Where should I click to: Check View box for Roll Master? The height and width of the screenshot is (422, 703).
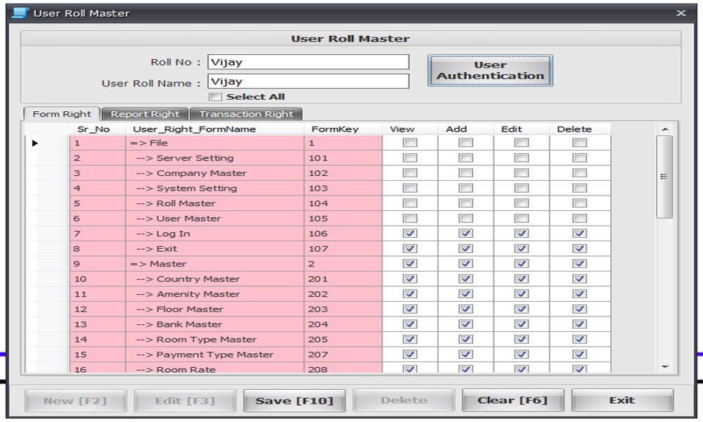pos(410,203)
